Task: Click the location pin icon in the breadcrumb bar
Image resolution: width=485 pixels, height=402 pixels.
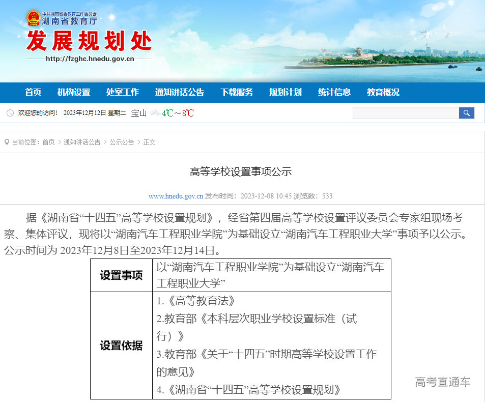Action: click(x=6, y=142)
